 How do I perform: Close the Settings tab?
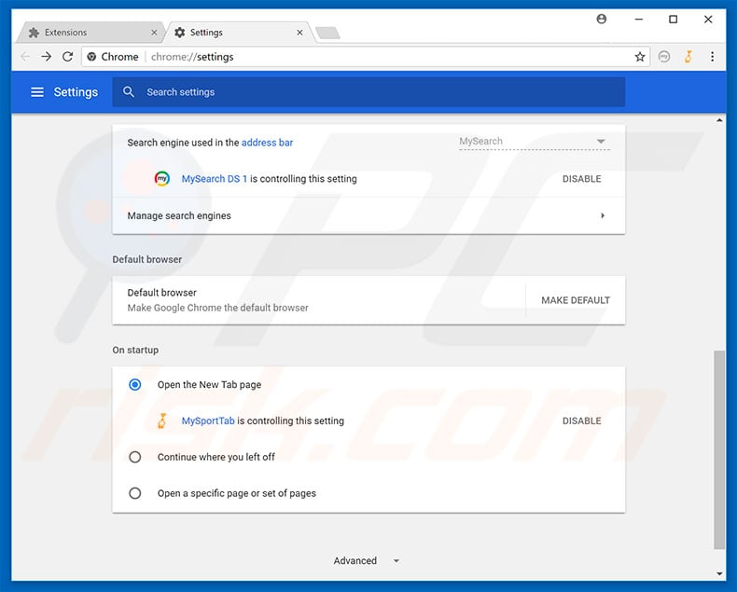coord(299,33)
